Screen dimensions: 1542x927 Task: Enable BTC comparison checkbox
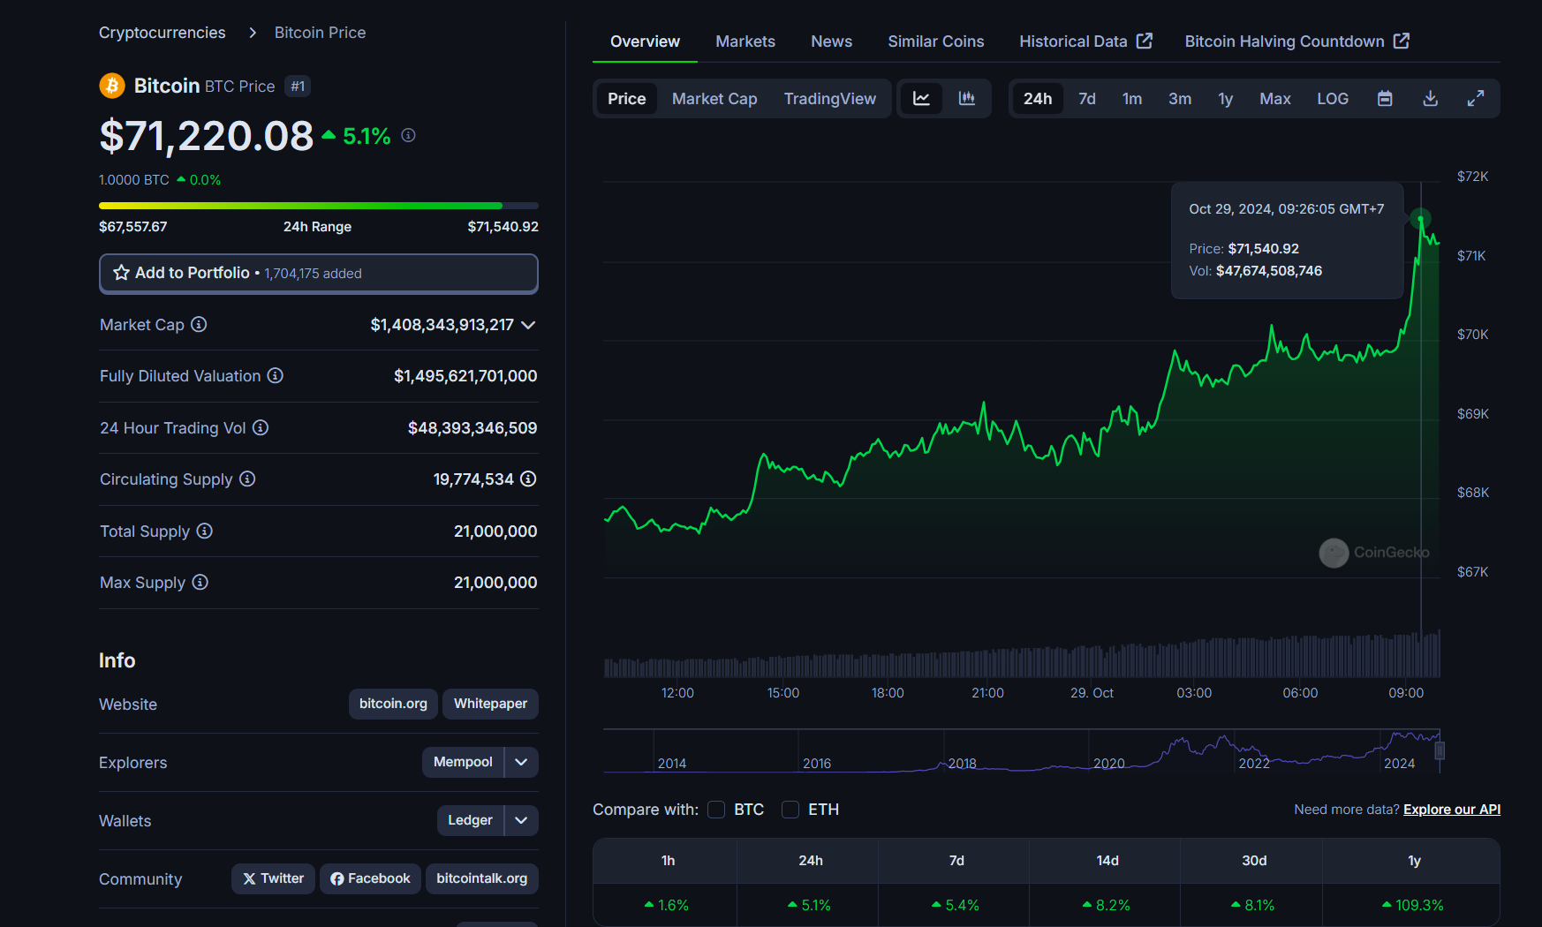tap(716, 810)
